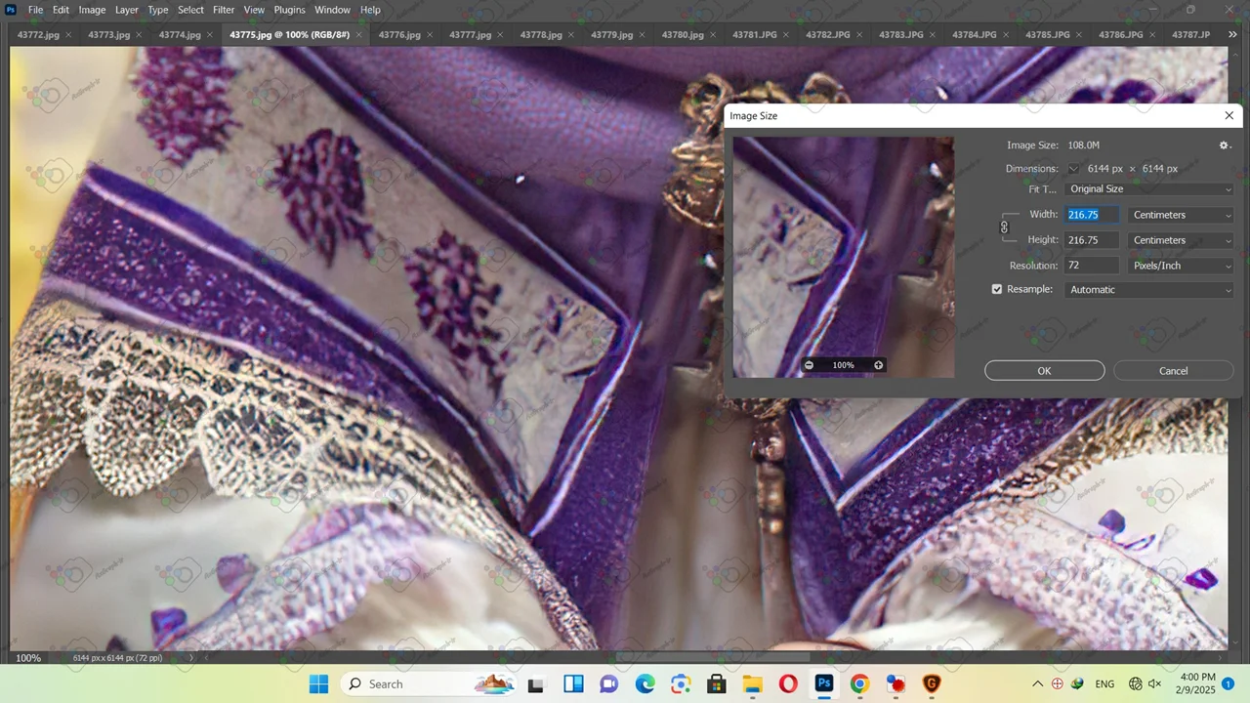Click OK to apply image size
Viewport: 1250px width, 703px height.
(1044, 371)
